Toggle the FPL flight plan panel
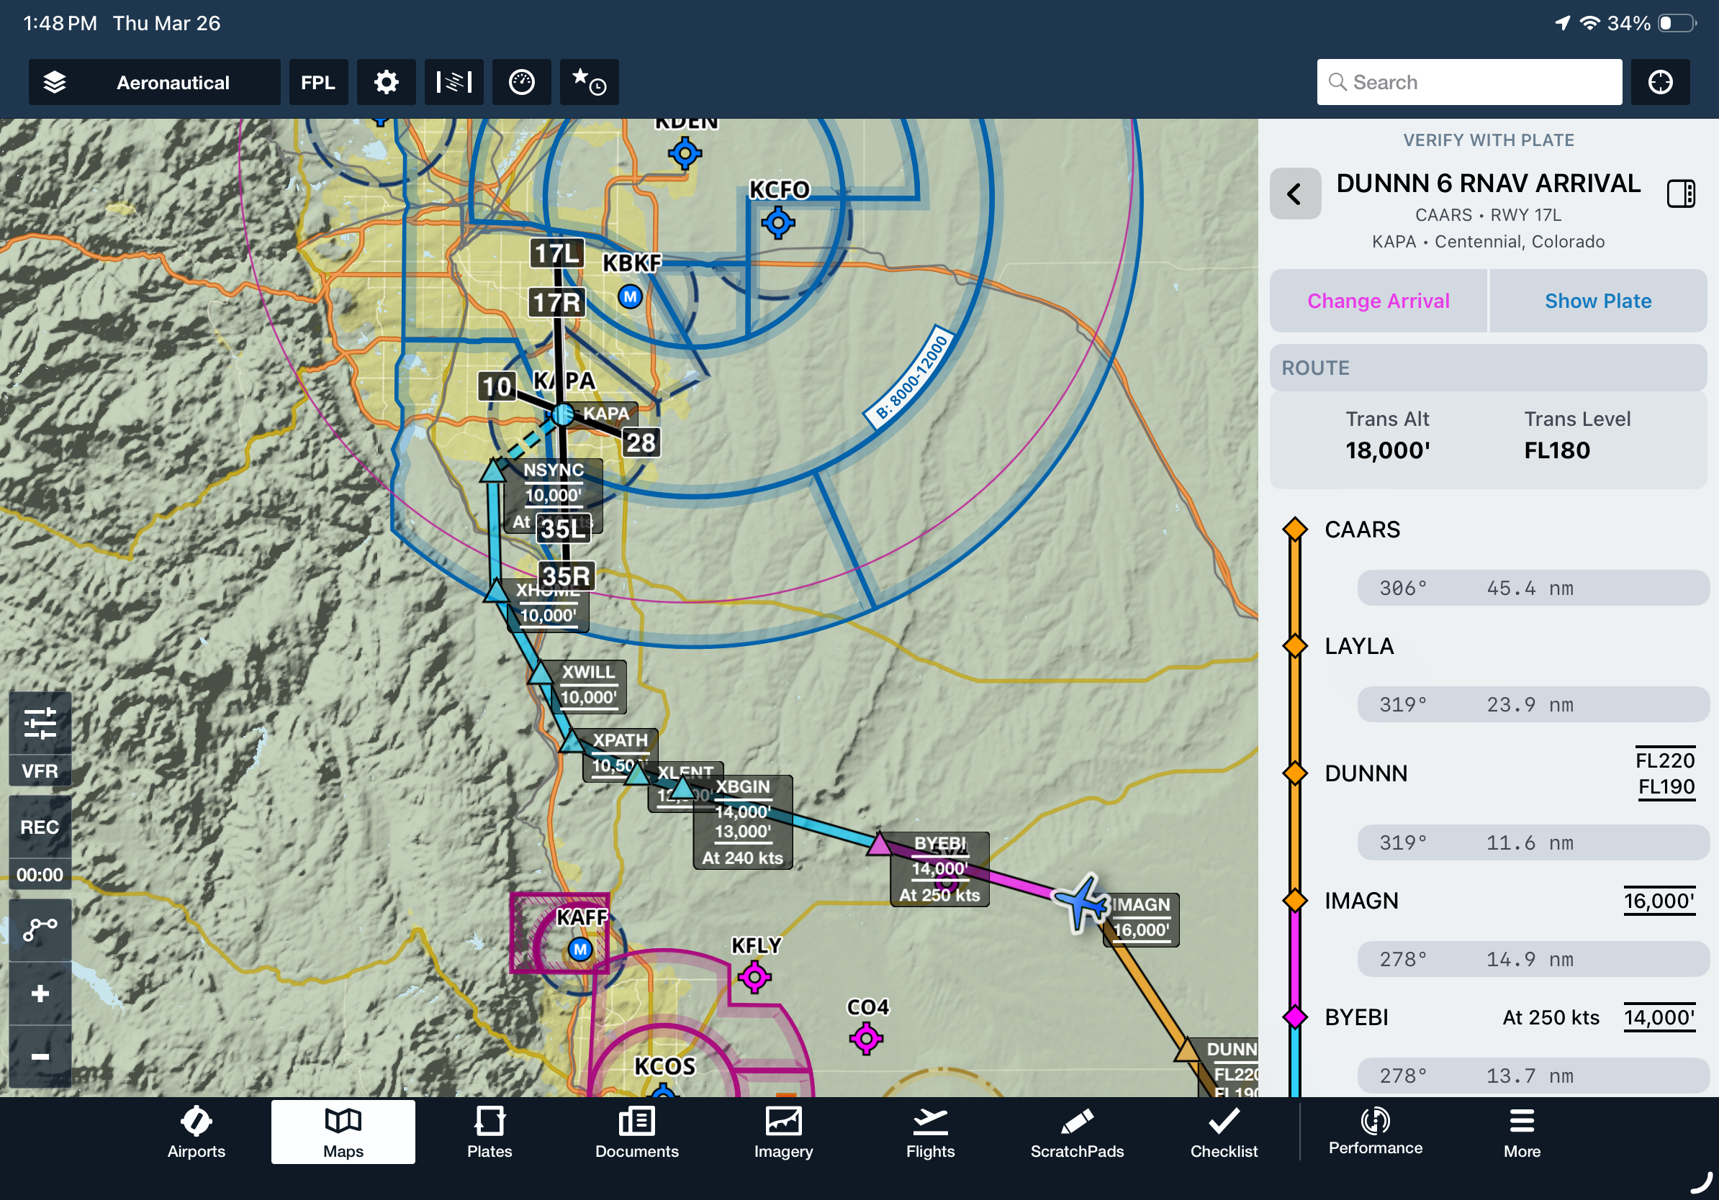1719x1200 pixels. pos(317,82)
